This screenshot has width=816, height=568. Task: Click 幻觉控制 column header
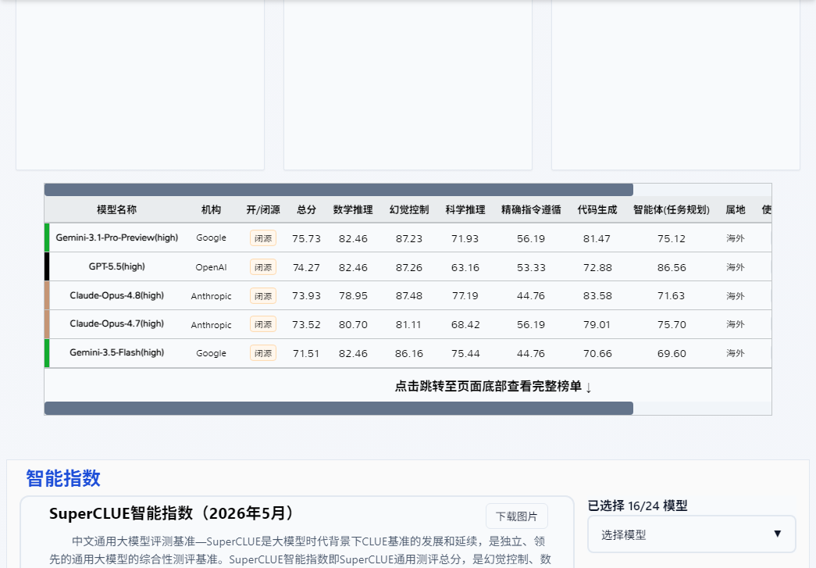[409, 210]
